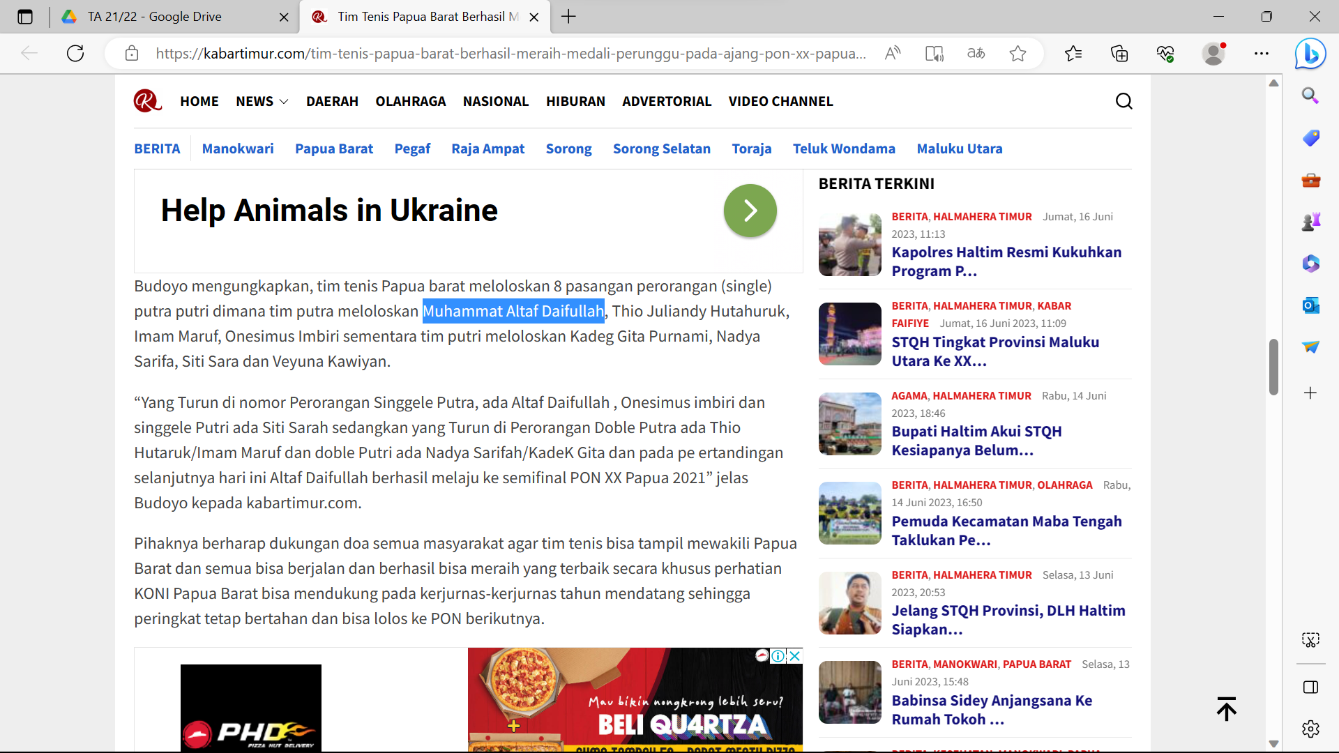Click thumbnail for Jelang STQH Provinsi article
Image resolution: width=1339 pixels, height=753 pixels.
tap(849, 603)
